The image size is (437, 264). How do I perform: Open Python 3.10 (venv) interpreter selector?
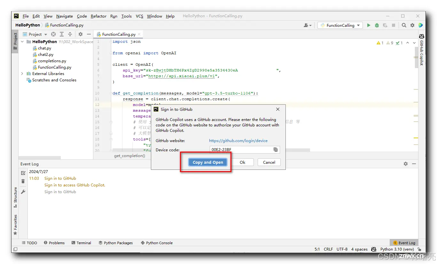[x=397, y=249]
